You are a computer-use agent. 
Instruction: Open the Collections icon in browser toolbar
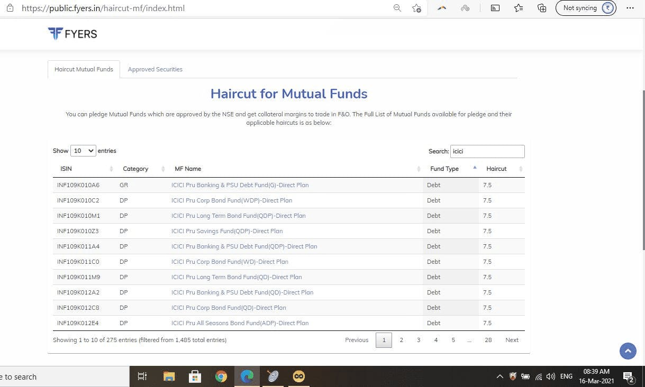pyautogui.click(x=542, y=8)
